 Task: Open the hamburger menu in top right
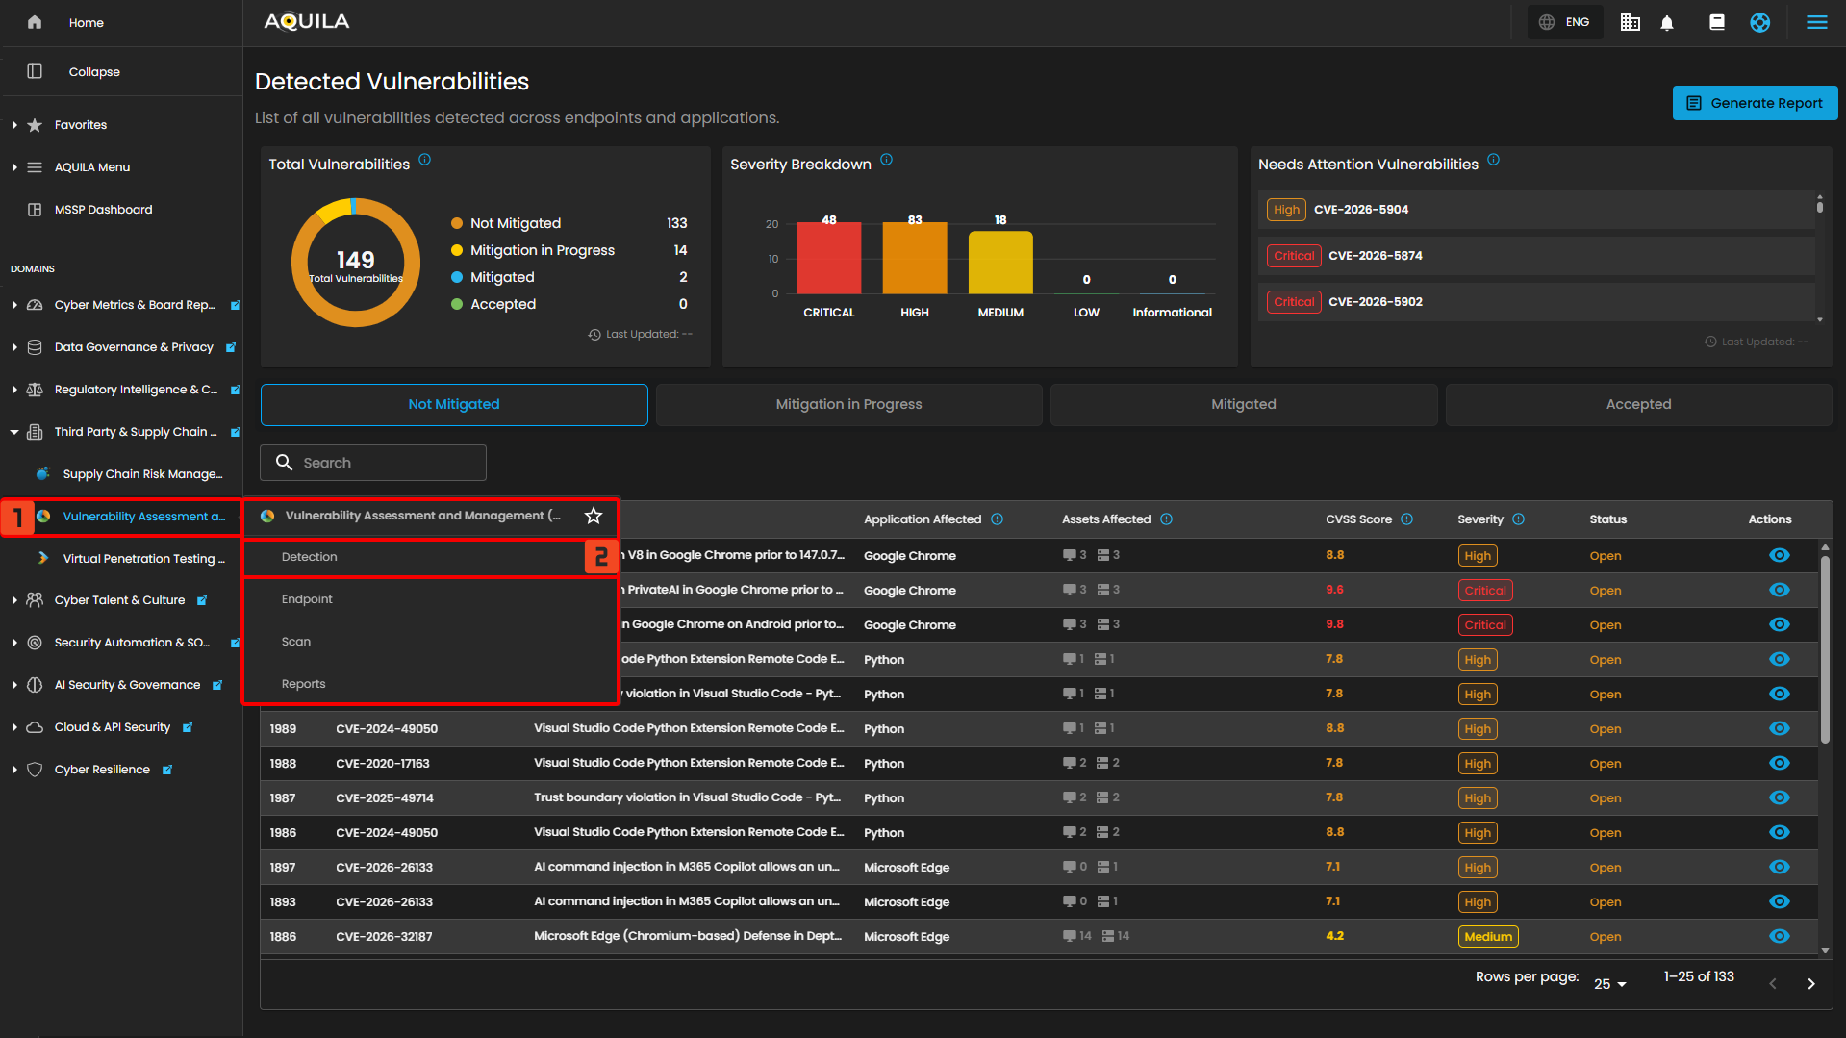[x=1816, y=22]
